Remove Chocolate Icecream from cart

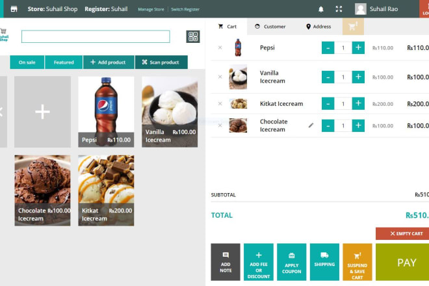pyautogui.click(x=220, y=125)
